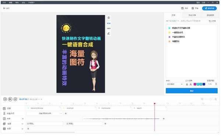Switch to the middle tab in right panel
Image resolution: width=221 pixels, height=136 pixels.
pyautogui.click(x=192, y=15)
